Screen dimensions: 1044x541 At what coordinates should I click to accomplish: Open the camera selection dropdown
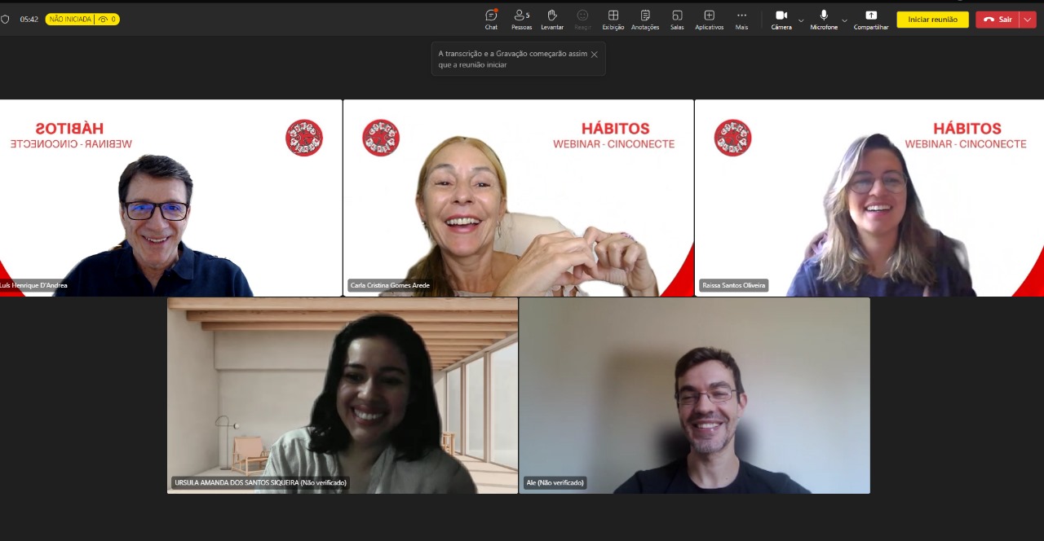pyautogui.click(x=800, y=20)
